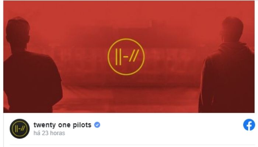Open the twenty one pilots profile avatar
This screenshot has width=258, height=147.
tap(20, 129)
